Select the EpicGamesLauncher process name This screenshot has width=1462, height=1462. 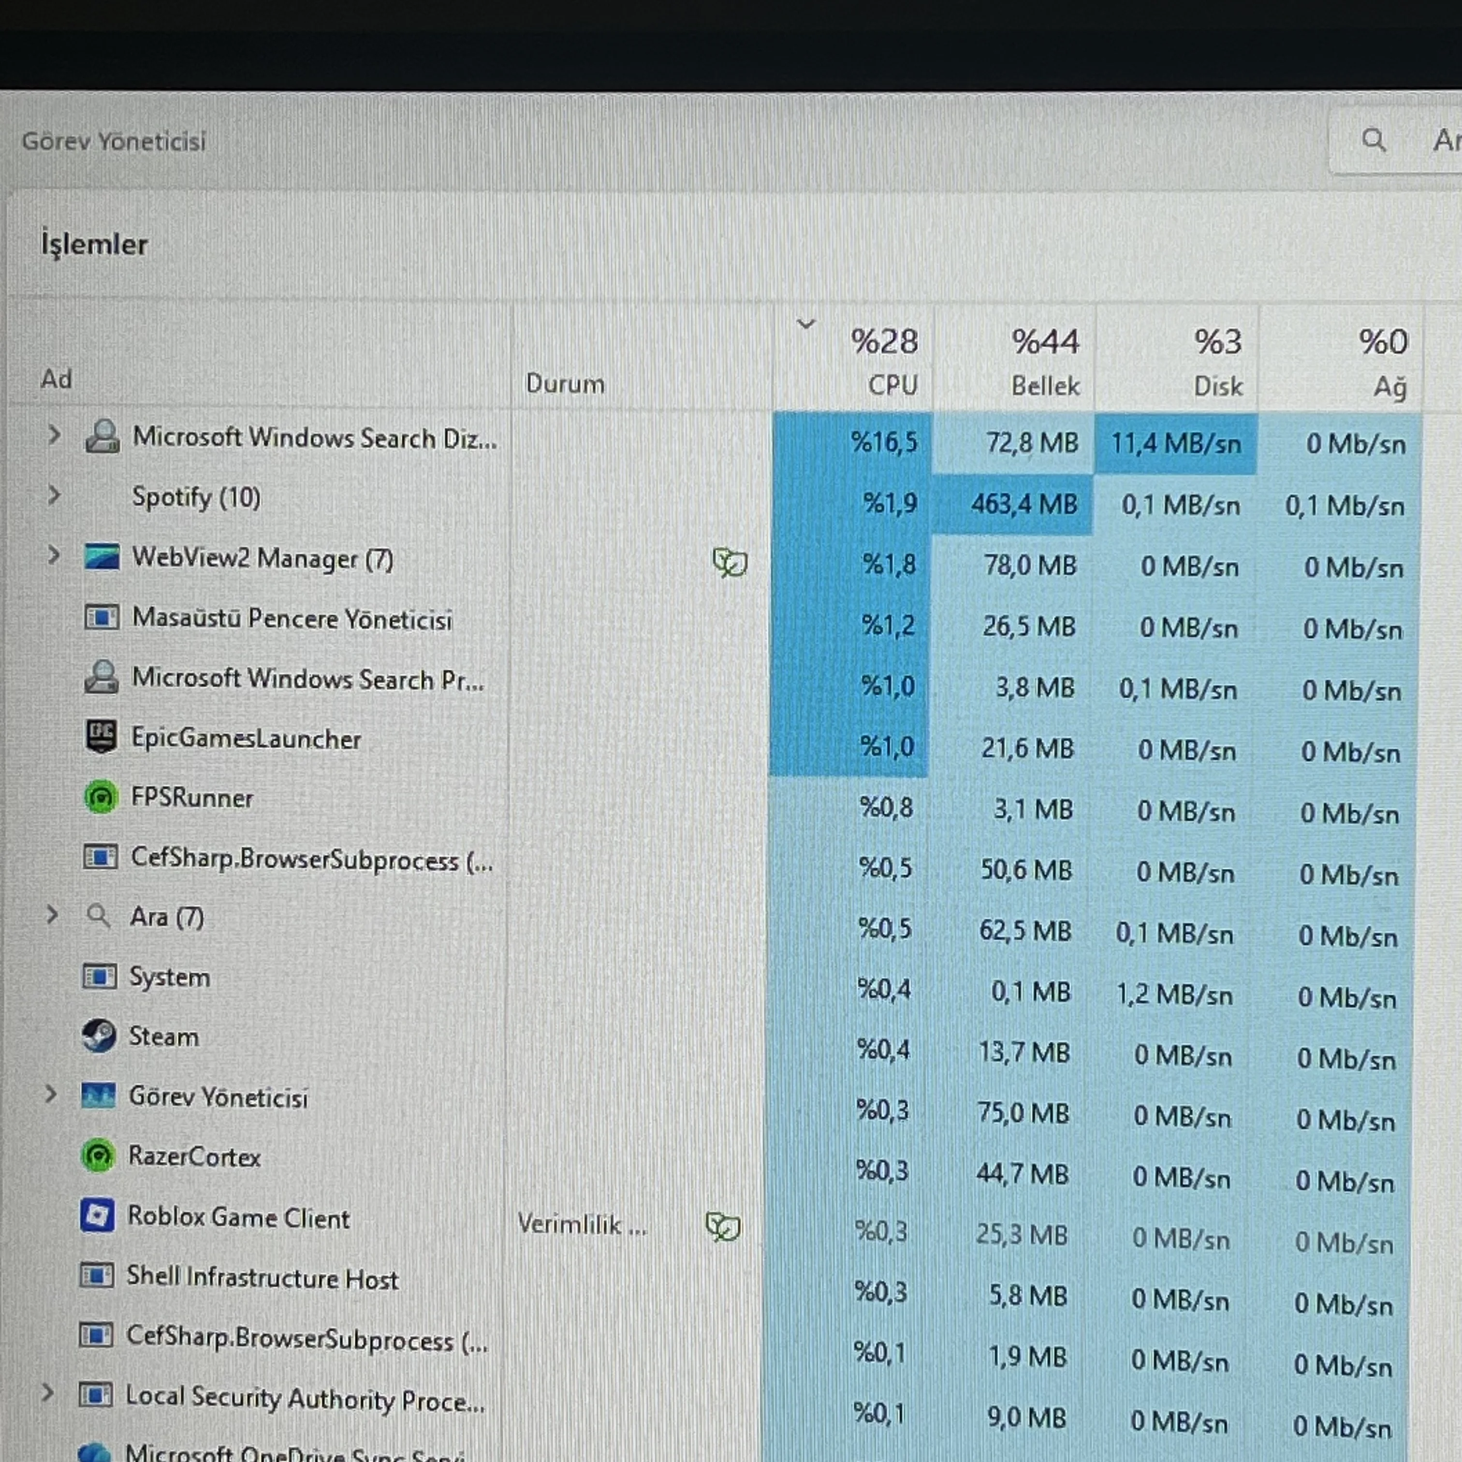(246, 739)
